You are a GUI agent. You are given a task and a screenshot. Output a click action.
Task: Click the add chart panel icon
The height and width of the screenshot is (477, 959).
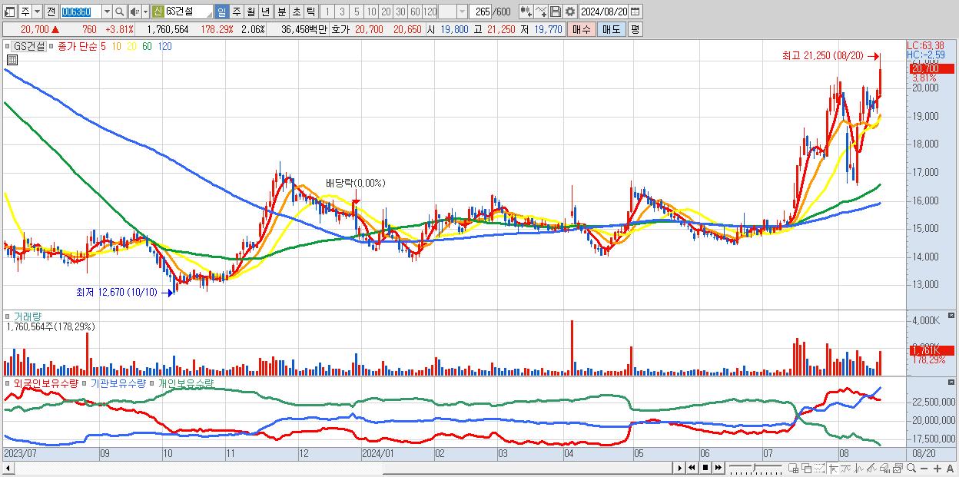tap(794, 468)
